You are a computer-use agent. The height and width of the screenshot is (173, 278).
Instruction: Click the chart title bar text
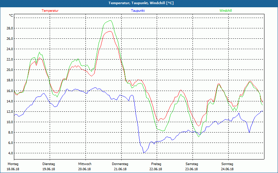[x=139, y=3]
